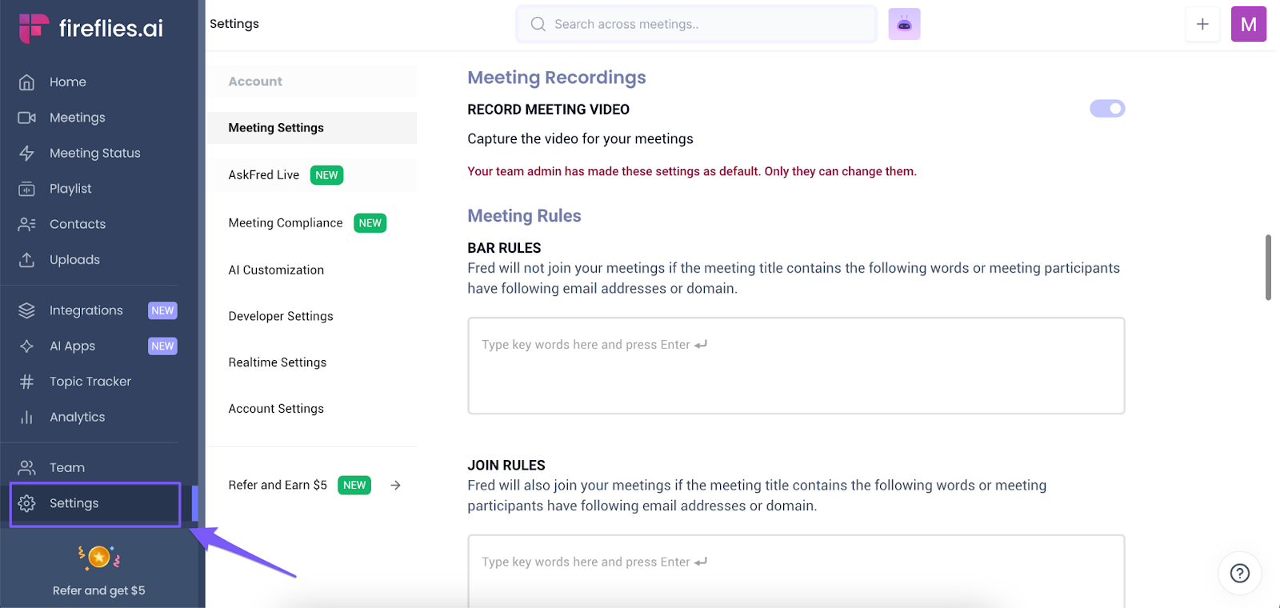The image size is (1280, 608).
Task: Go to Playlist page
Action: click(70, 189)
